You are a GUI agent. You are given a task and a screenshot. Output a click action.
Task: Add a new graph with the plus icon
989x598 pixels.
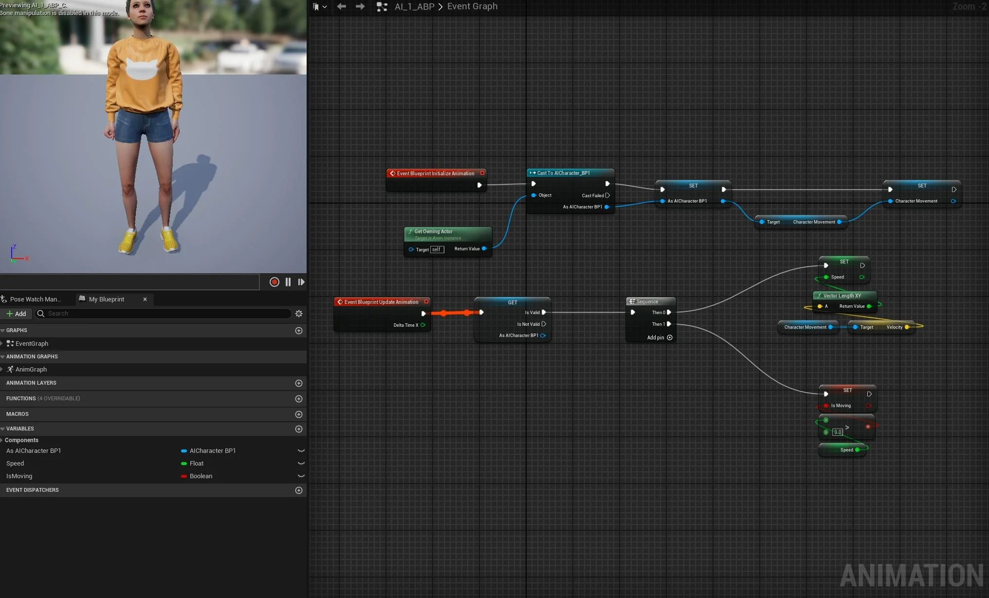pos(299,331)
